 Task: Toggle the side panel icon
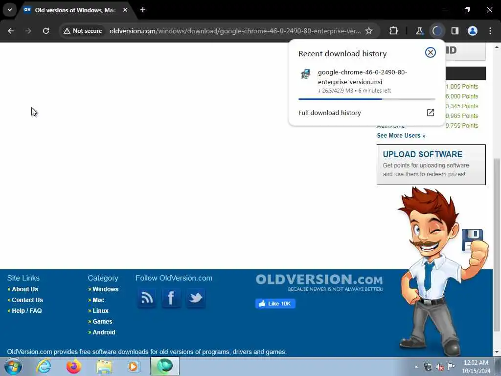[455, 31]
